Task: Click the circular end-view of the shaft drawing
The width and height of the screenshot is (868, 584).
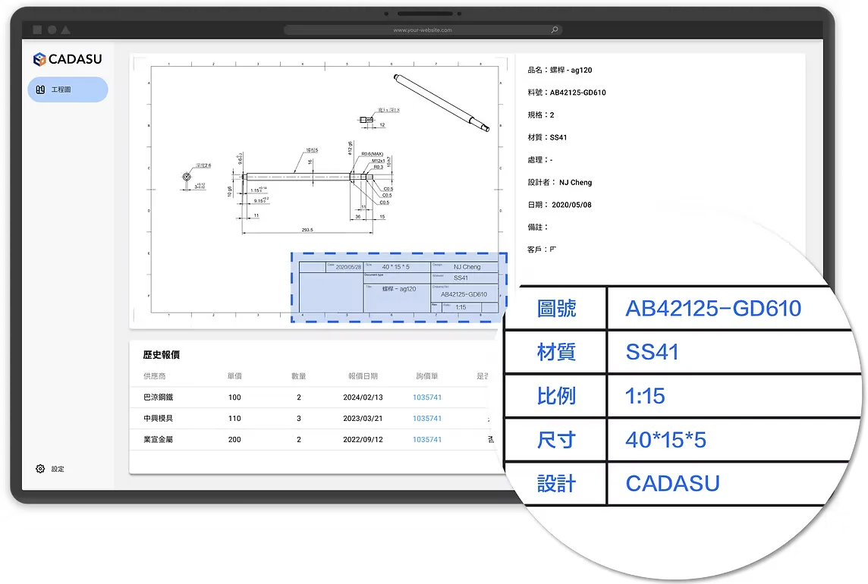Action: tap(187, 177)
